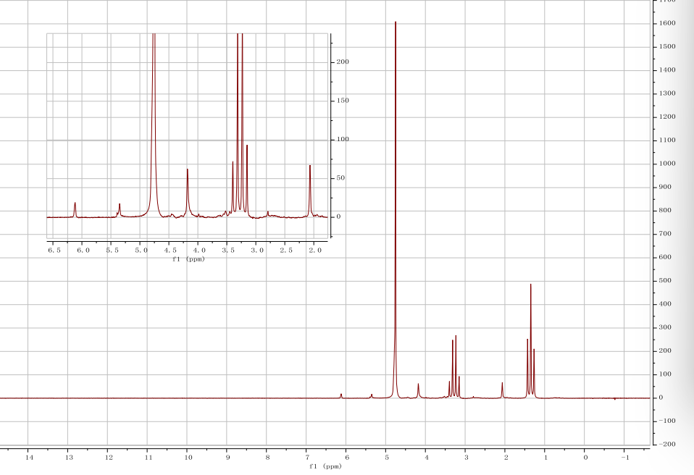Click the inset peak near 4.15 ppm
The width and height of the screenshot is (694, 475).
[x=188, y=172]
